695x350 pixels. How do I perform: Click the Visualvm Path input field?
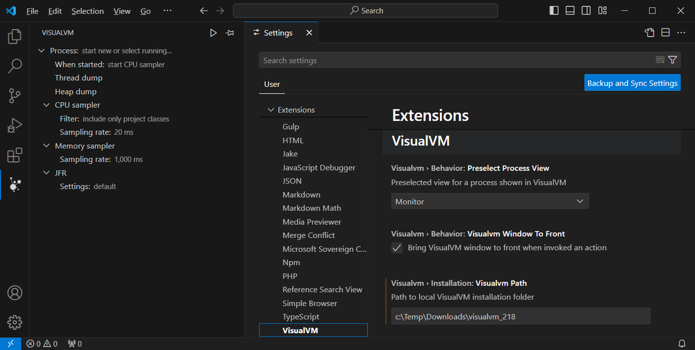click(x=521, y=316)
